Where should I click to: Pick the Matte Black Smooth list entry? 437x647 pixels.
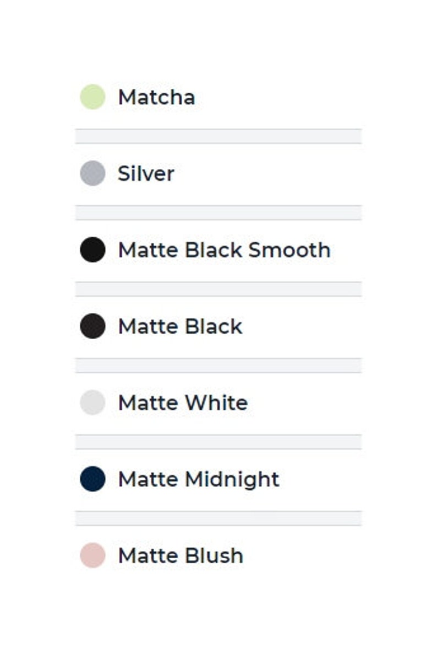pos(218,250)
